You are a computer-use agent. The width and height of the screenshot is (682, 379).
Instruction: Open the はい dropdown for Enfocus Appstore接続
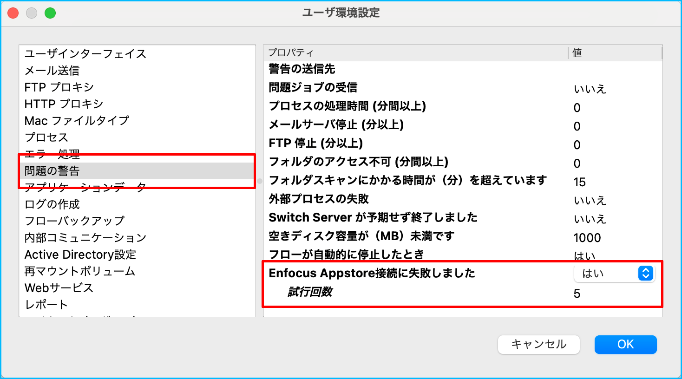pyautogui.click(x=614, y=274)
